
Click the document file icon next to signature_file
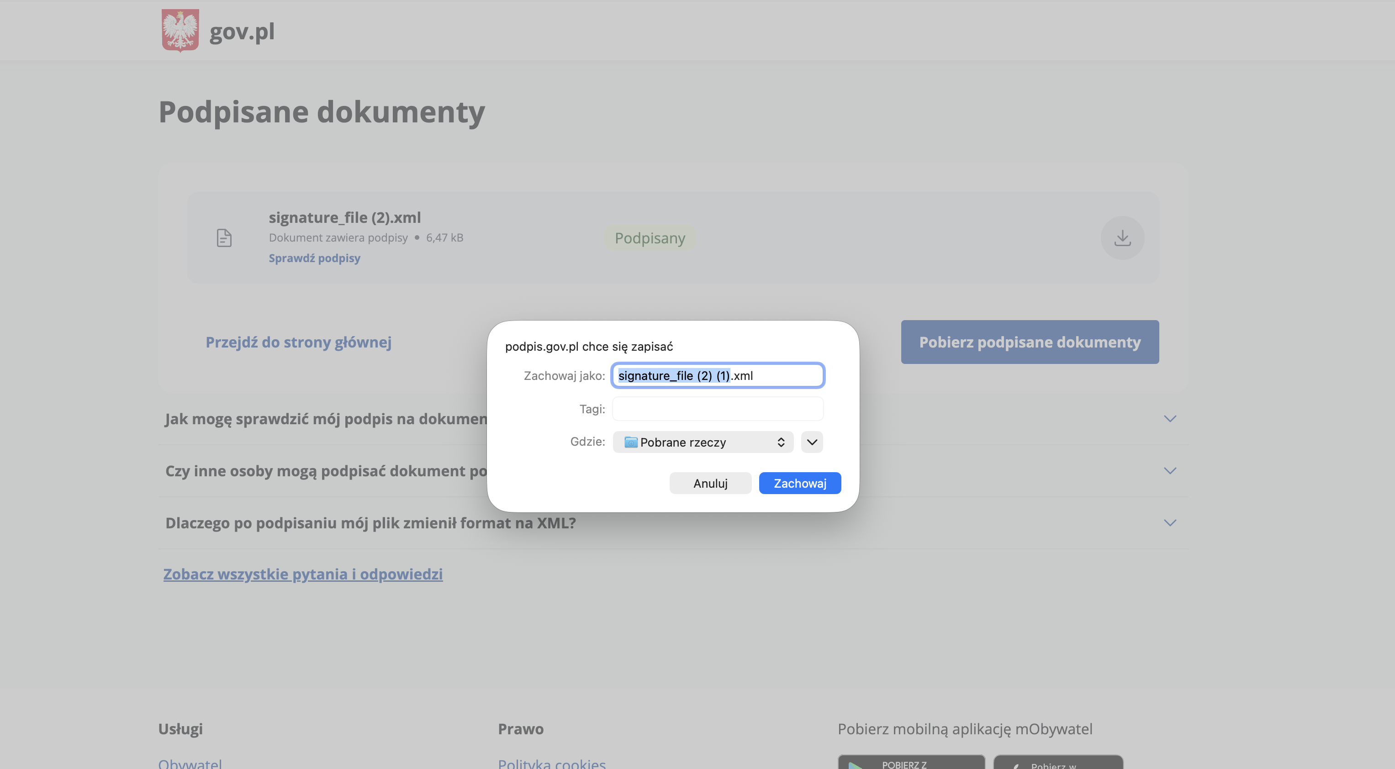coord(224,238)
